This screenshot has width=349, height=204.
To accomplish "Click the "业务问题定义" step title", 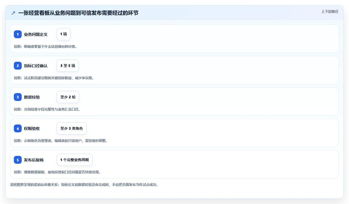I will 36,34.
